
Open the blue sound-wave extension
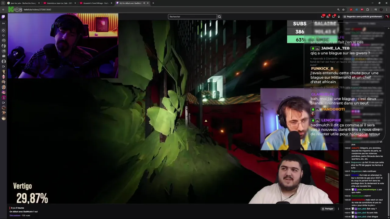(x=356, y=9)
